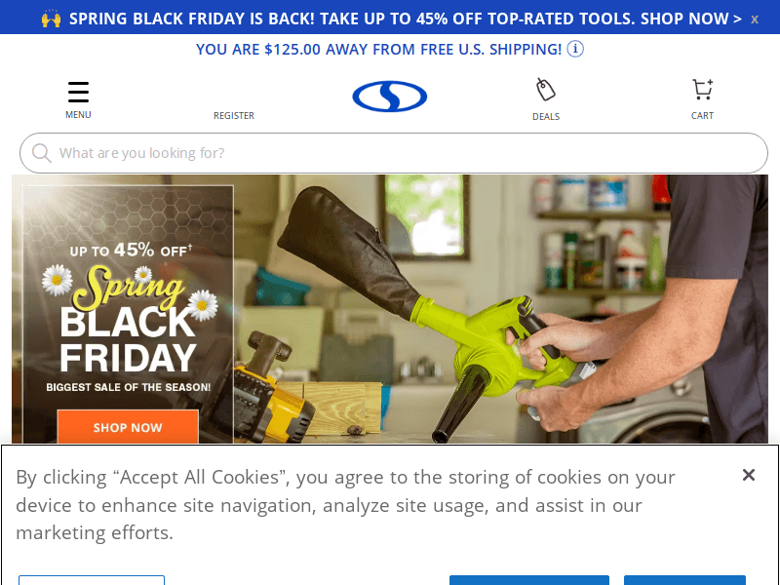The height and width of the screenshot is (585, 780).
Task: Click the raised hands emoji in promo bar
Action: coord(52,19)
